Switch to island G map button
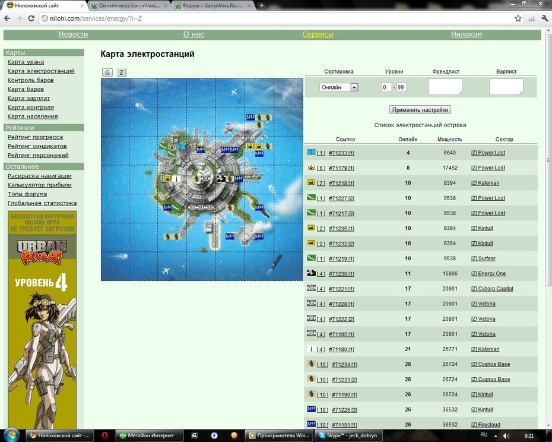This screenshot has height=442, width=552. [x=107, y=72]
